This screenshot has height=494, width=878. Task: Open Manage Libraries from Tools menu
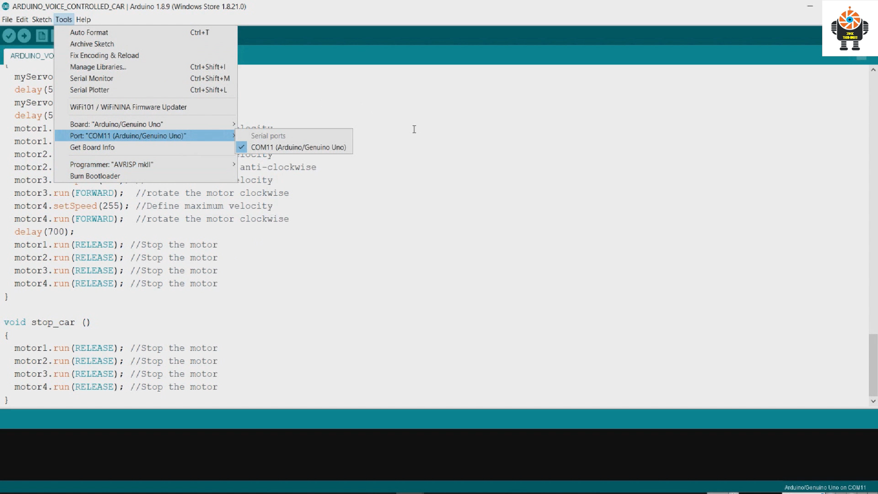146,67
